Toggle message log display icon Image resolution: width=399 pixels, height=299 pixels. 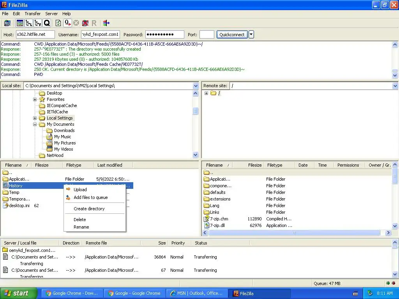point(20,23)
